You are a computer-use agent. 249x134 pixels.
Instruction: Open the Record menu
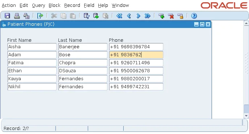[72, 5]
